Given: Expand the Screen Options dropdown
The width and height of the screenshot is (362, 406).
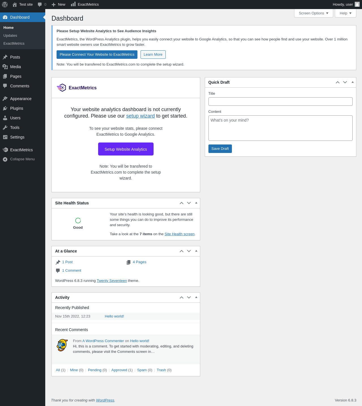Looking at the screenshot, I should click(x=313, y=13).
